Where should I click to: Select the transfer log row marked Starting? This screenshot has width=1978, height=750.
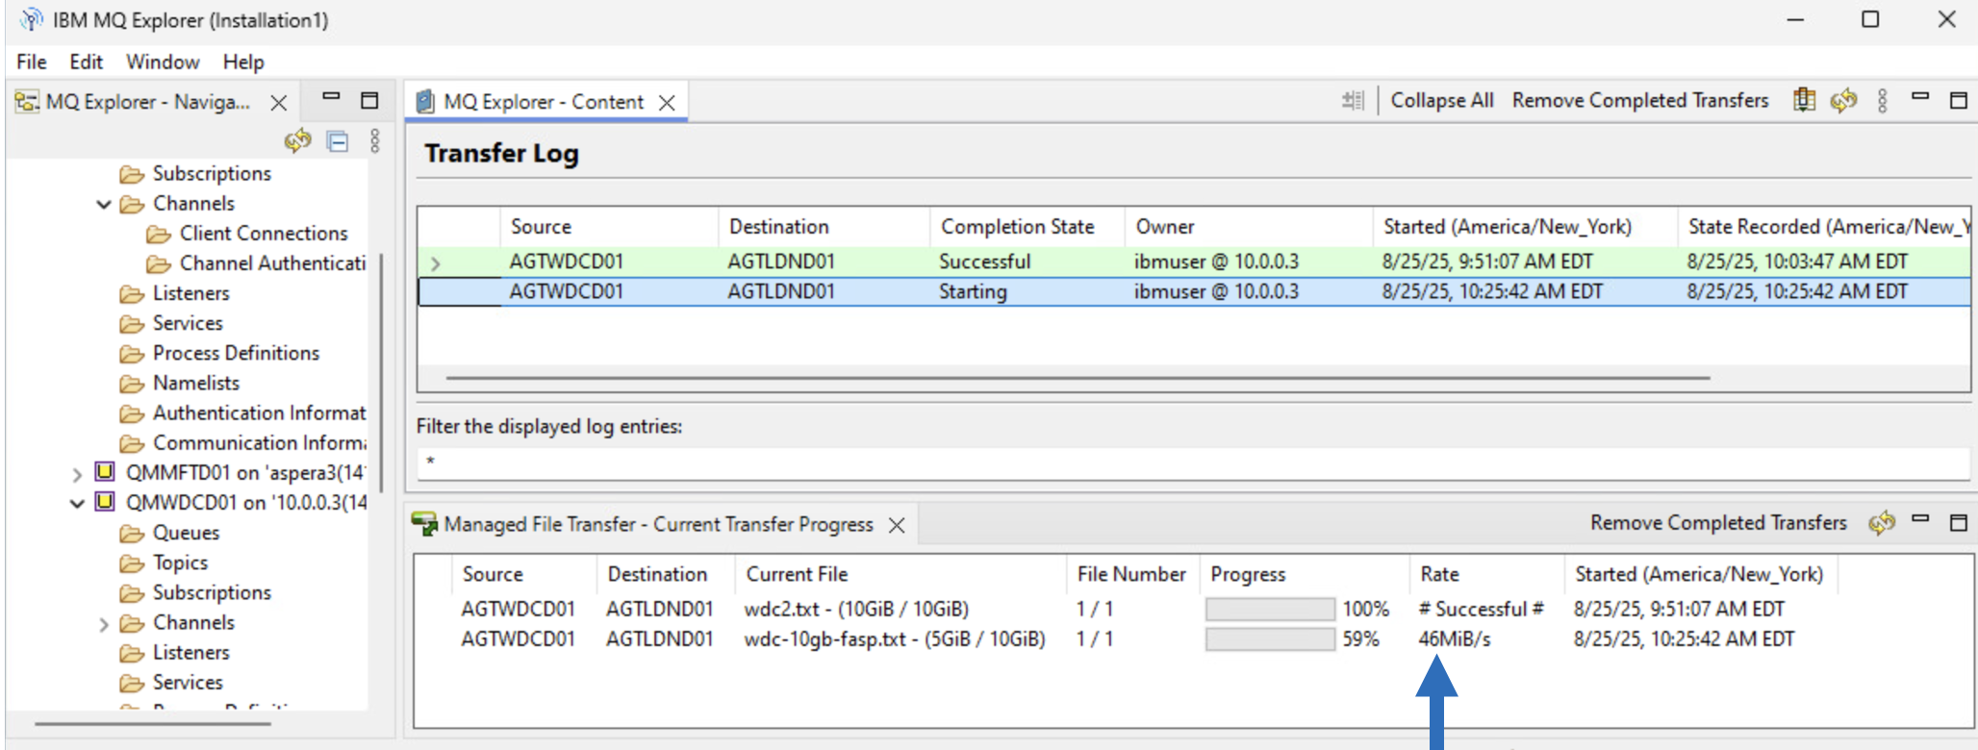(x=1194, y=291)
